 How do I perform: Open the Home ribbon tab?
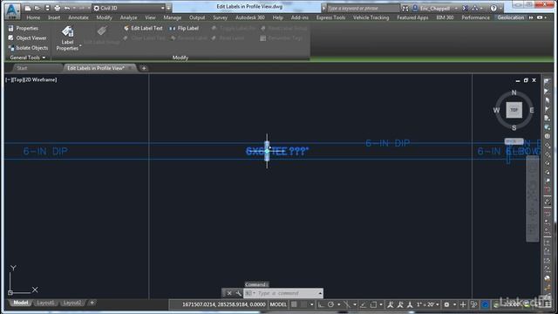[x=33, y=17]
